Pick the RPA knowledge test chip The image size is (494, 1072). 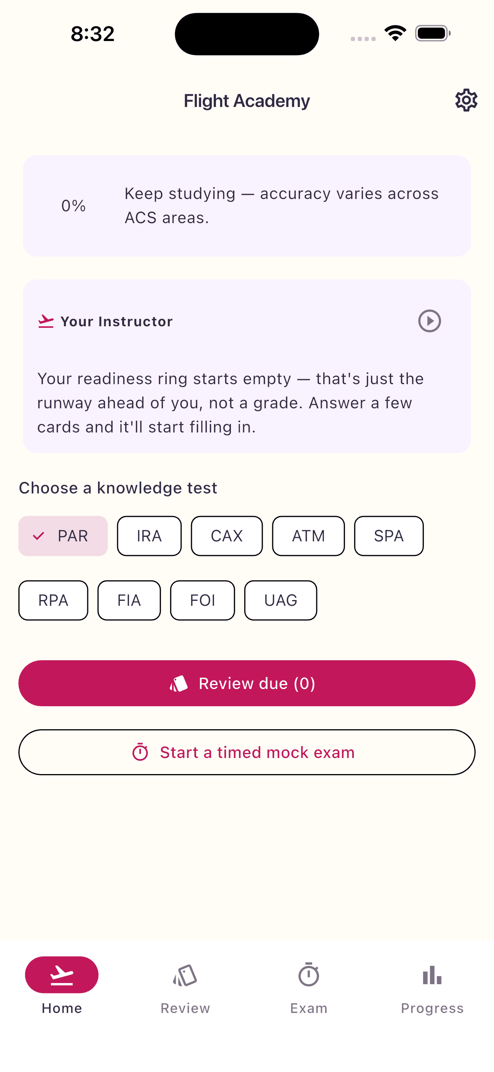tap(53, 600)
